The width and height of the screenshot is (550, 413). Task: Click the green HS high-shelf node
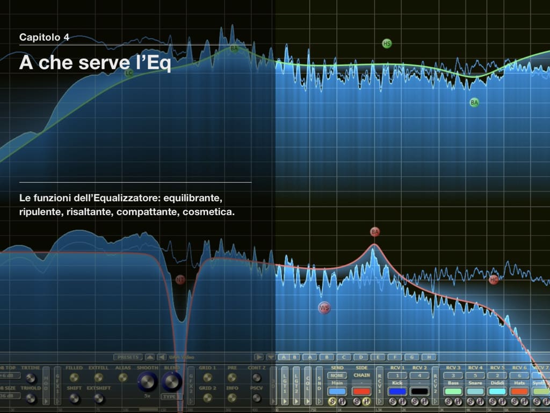(x=387, y=44)
